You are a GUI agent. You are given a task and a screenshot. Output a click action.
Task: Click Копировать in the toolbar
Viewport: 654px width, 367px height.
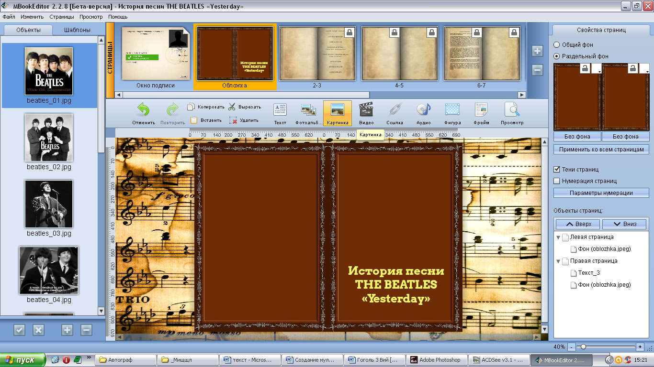click(x=206, y=107)
